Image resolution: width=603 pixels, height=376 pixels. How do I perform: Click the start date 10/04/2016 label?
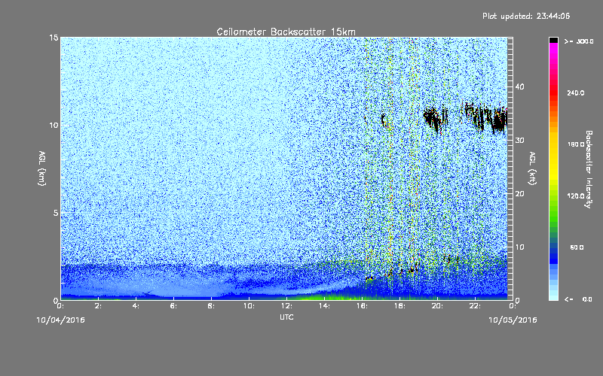pyautogui.click(x=60, y=320)
